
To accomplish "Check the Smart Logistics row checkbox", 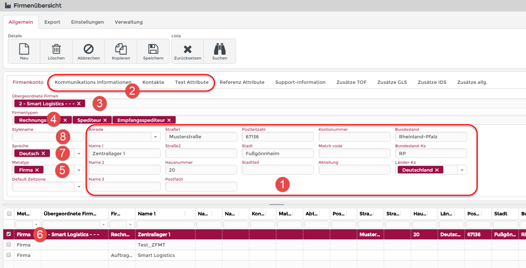I will point(9,255).
